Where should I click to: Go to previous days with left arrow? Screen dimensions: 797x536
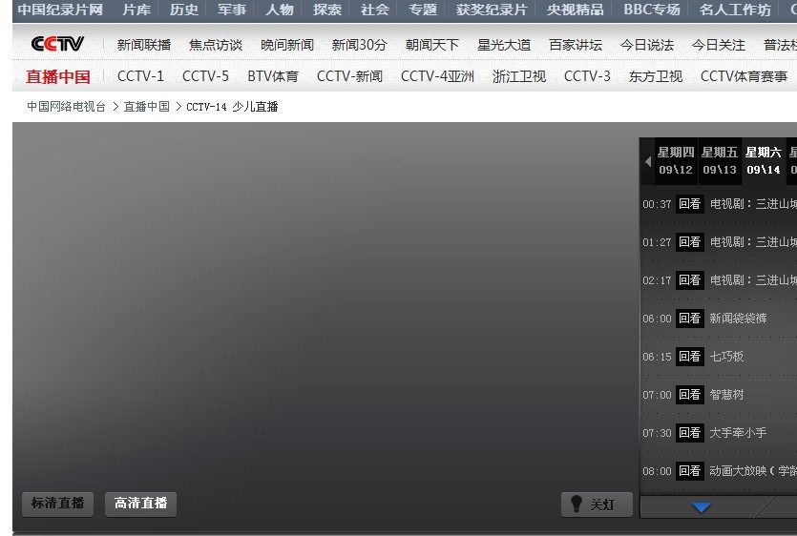pyautogui.click(x=647, y=161)
